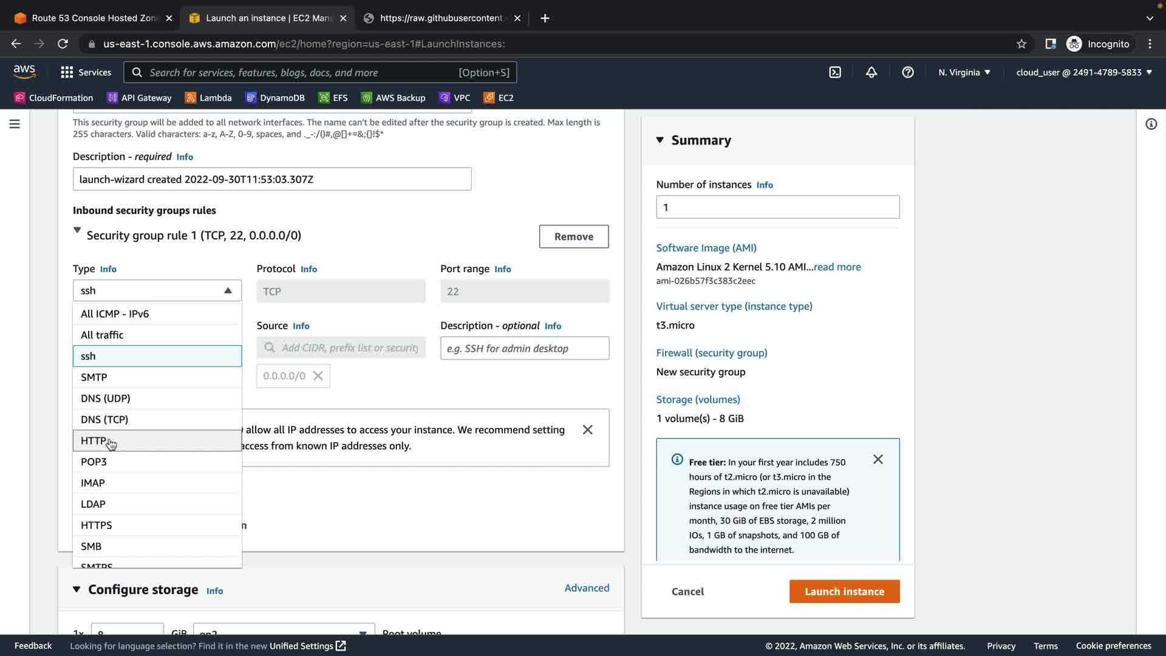Click the Launch instance button

click(x=844, y=592)
